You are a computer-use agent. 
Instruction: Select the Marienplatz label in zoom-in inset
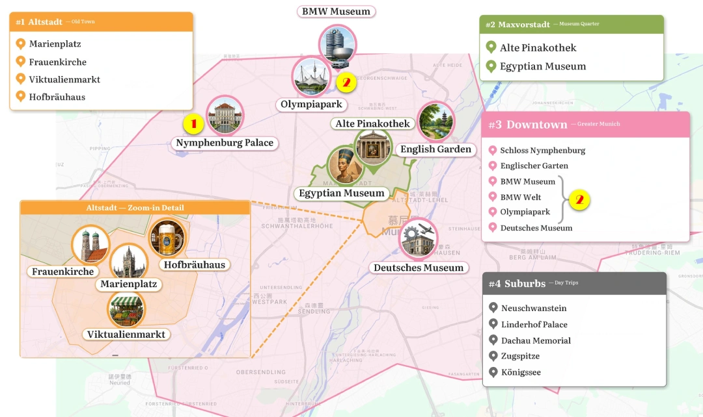tap(129, 284)
